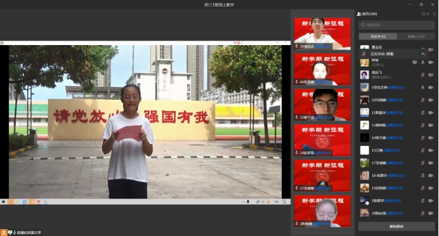Select the bespectacled boy's video thumbnail
Screen dimensions: 439x236
pos(322,105)
